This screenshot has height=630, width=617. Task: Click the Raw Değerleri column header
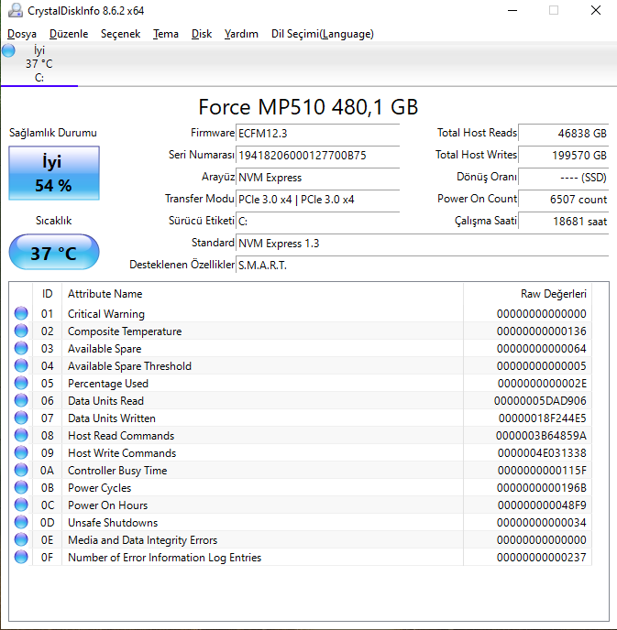coord(528,294)
